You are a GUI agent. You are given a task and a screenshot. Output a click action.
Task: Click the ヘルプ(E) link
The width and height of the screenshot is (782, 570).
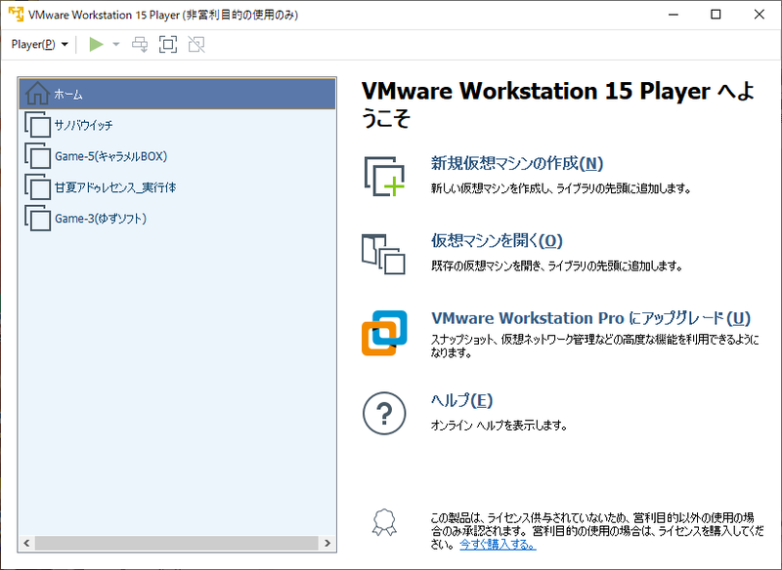[x=461, y=400]
